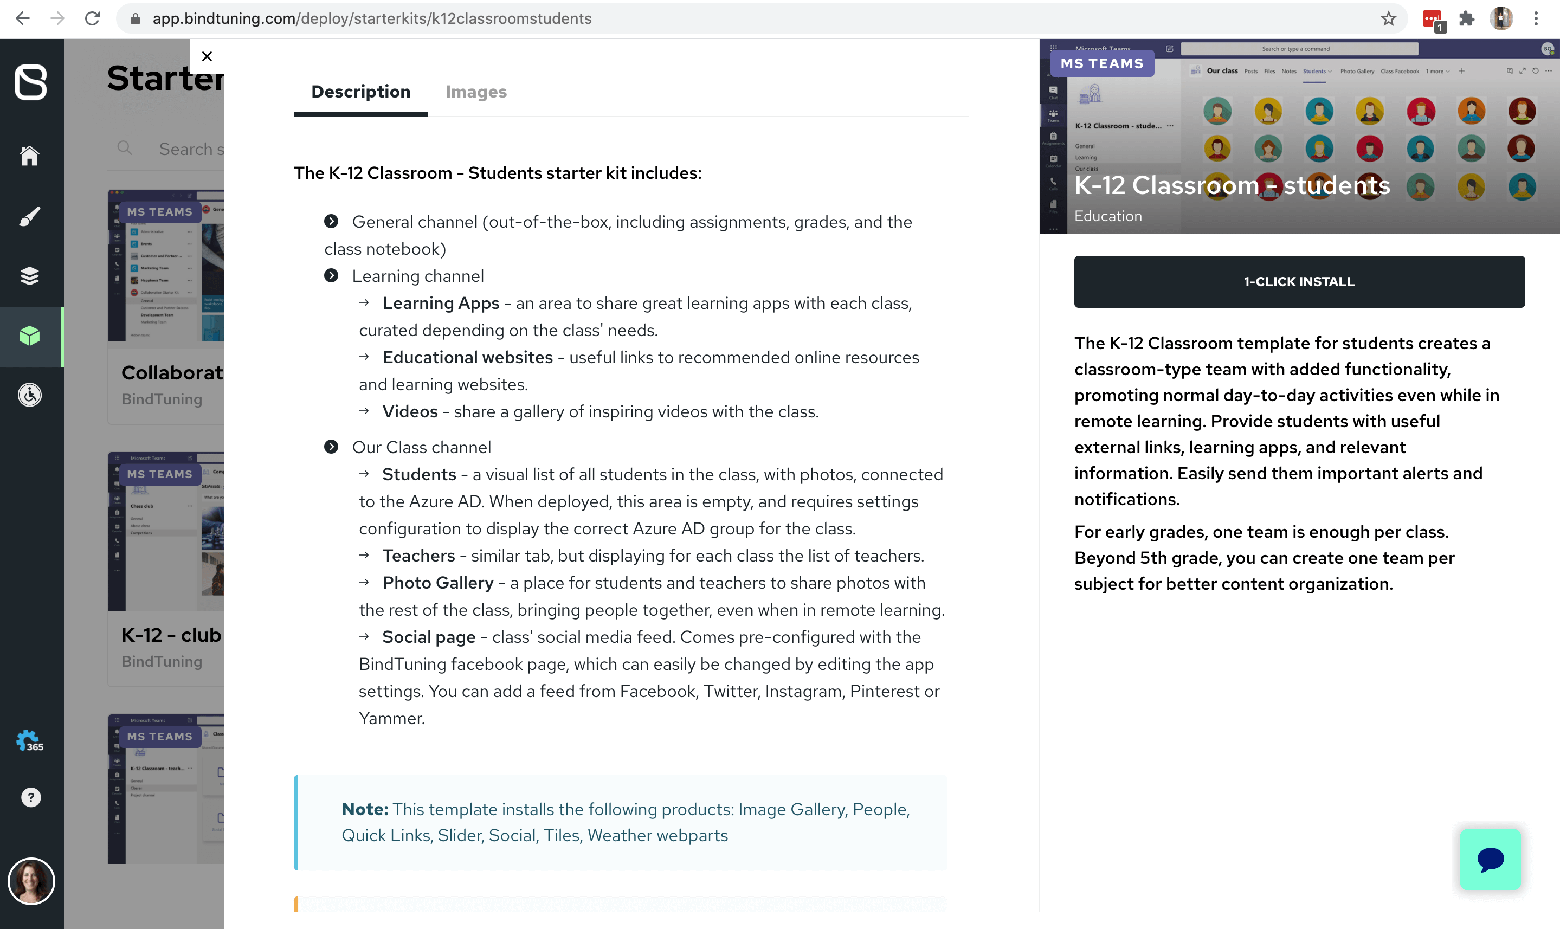Switch to the Images tab

click(x=476, y=92)
